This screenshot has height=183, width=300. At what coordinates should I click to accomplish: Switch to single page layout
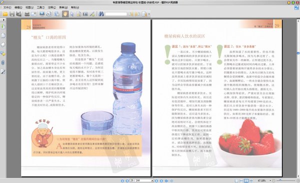click(x=236, y=180)
